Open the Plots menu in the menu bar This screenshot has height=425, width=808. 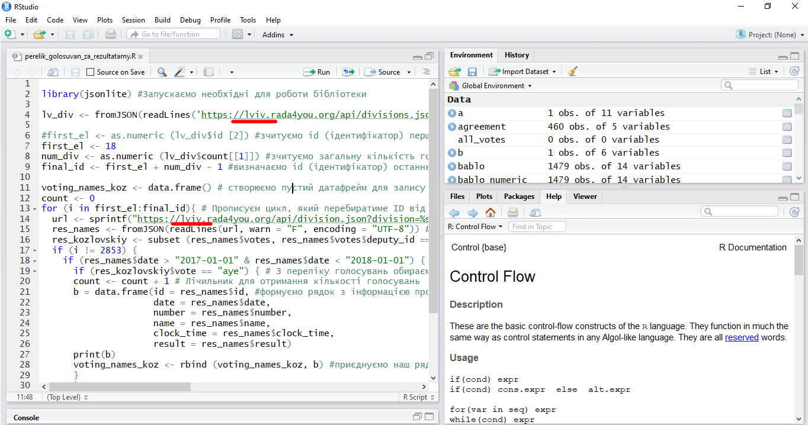(105, 20)
